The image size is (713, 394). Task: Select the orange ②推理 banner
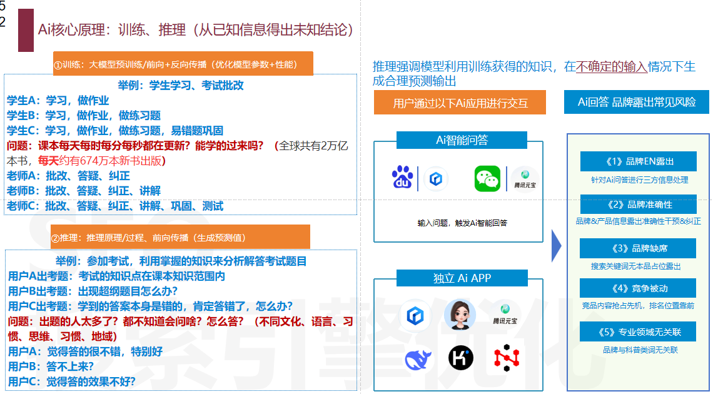[x=180, y=237]
